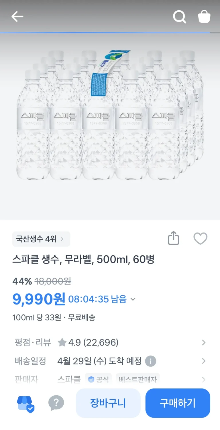Tap the 베스트판매자 badge

tap(138, 380)
